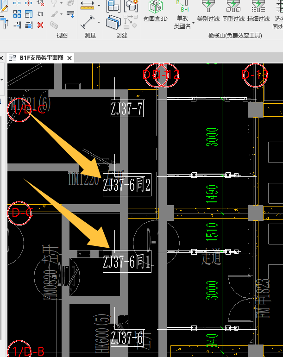Click the Create Similar stacked-panels icon

pyautogui.click(x=113, y=22)
